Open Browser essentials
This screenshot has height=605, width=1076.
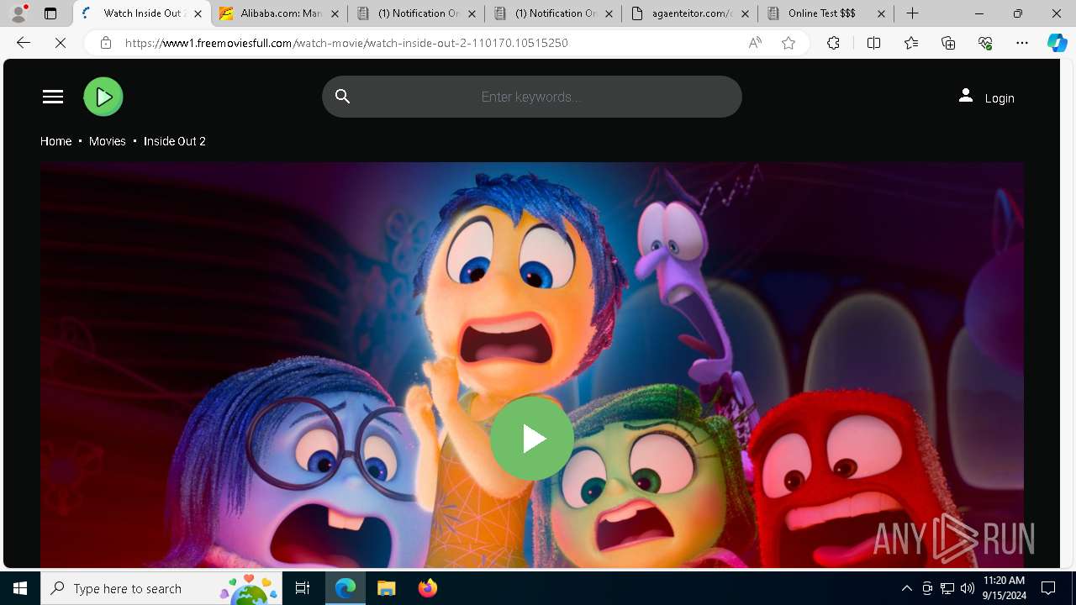pos(985,43)
